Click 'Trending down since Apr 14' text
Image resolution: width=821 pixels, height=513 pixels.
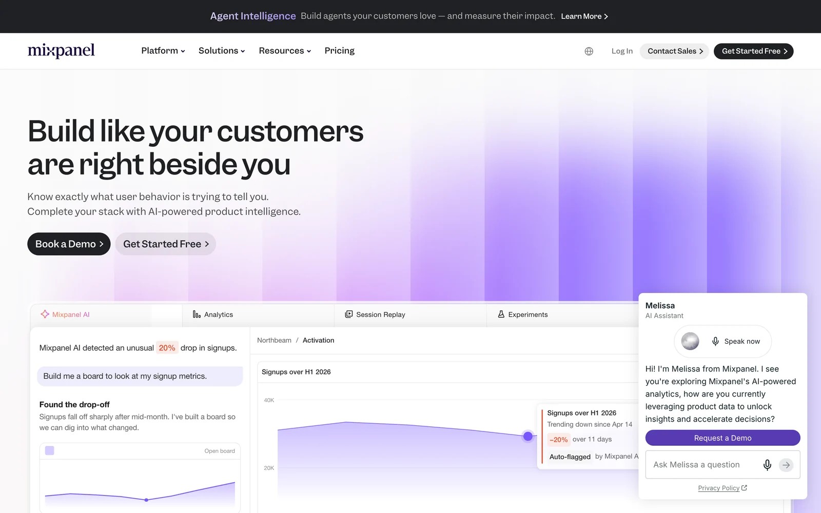tap(590, 424)
